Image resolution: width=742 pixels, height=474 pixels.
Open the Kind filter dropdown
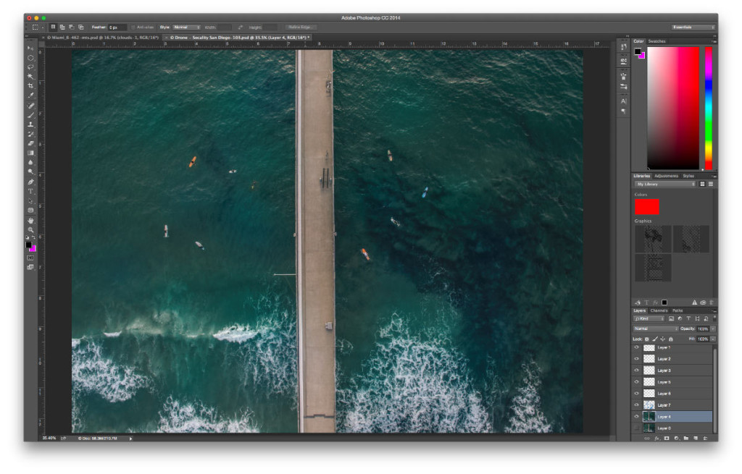coord(649,318)
